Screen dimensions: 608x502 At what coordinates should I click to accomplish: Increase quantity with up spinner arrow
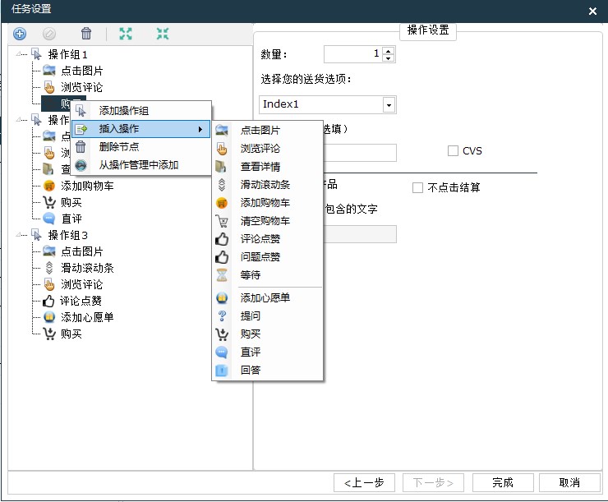388,50
